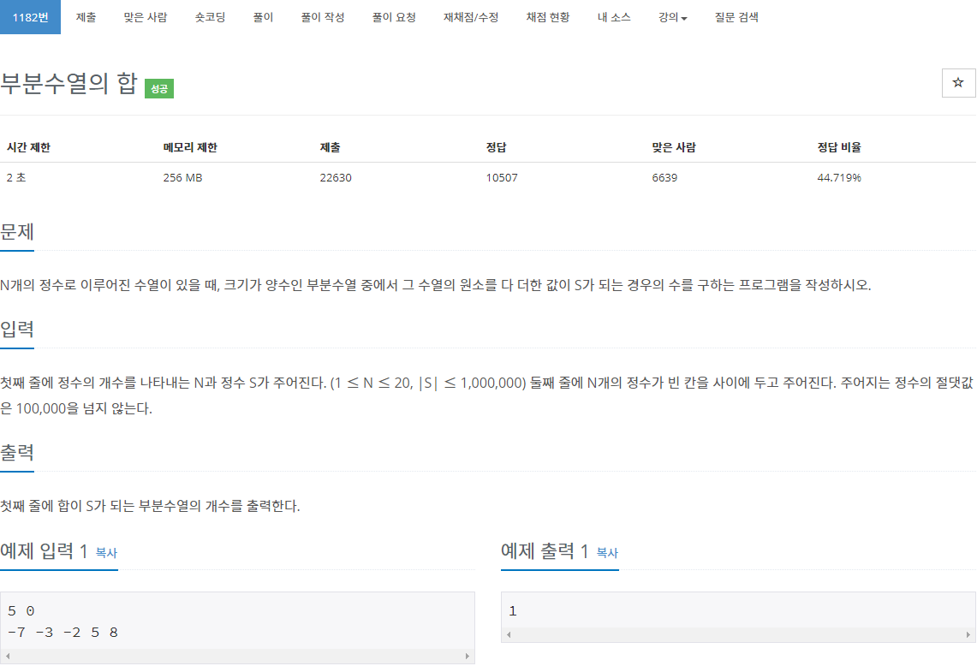Copy example output 1 via 복사
The image size is (977, 666).
click(x=607, y=553)
